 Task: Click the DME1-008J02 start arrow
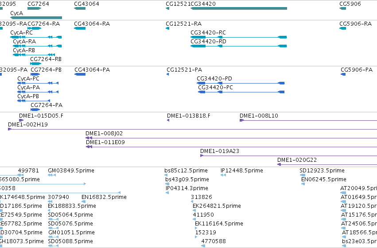(89, 138)
